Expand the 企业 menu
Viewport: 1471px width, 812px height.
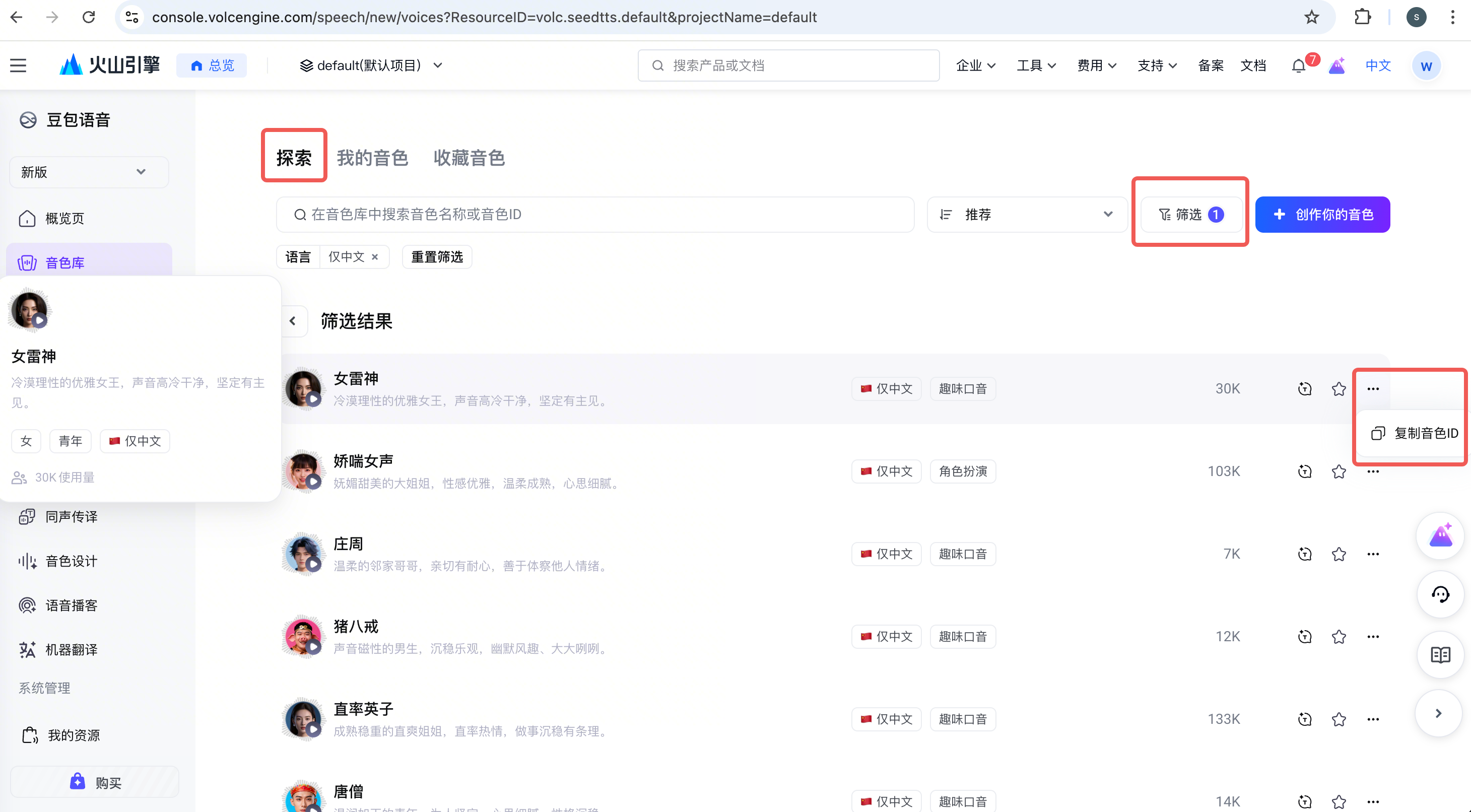pos(976,65)
